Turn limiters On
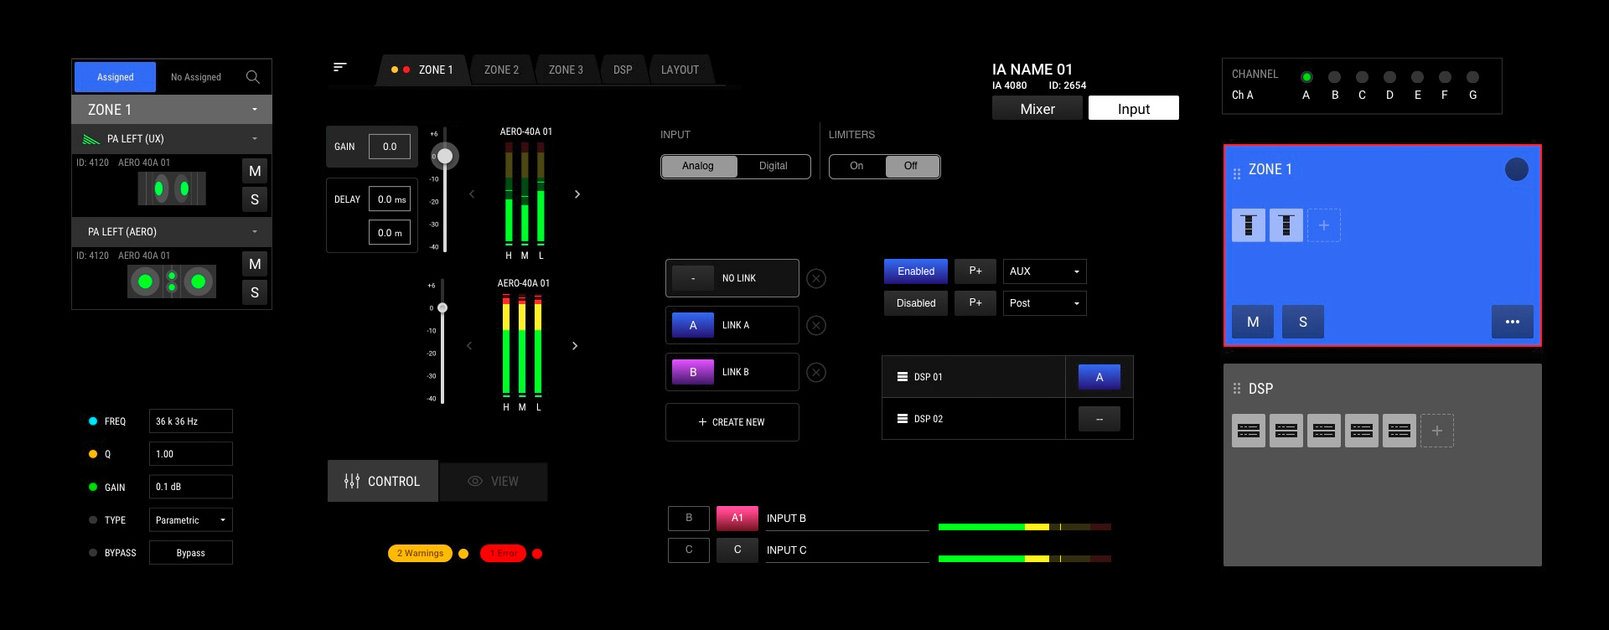1609x630 pixels. click(x=856, y=166)
